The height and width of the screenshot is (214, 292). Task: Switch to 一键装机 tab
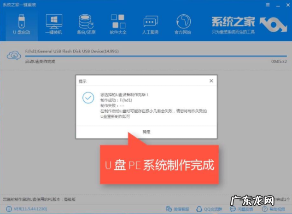54,24
